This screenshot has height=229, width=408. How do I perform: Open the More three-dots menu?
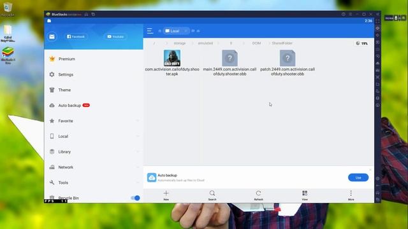[x=351, y=195]
